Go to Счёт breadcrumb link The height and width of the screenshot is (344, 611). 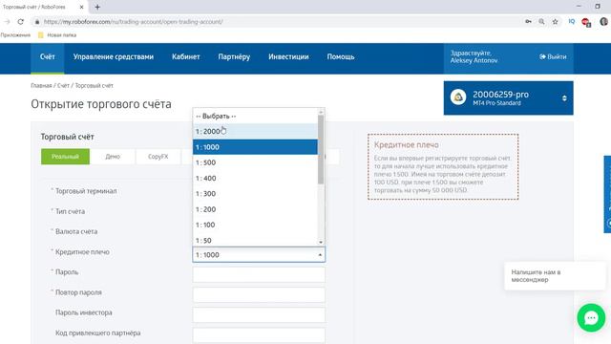[64, 85]
